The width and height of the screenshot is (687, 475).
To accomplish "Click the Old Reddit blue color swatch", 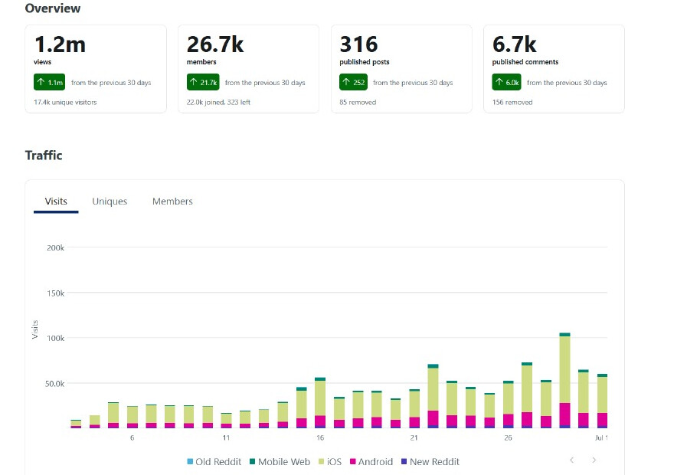I will pos(190,461).
